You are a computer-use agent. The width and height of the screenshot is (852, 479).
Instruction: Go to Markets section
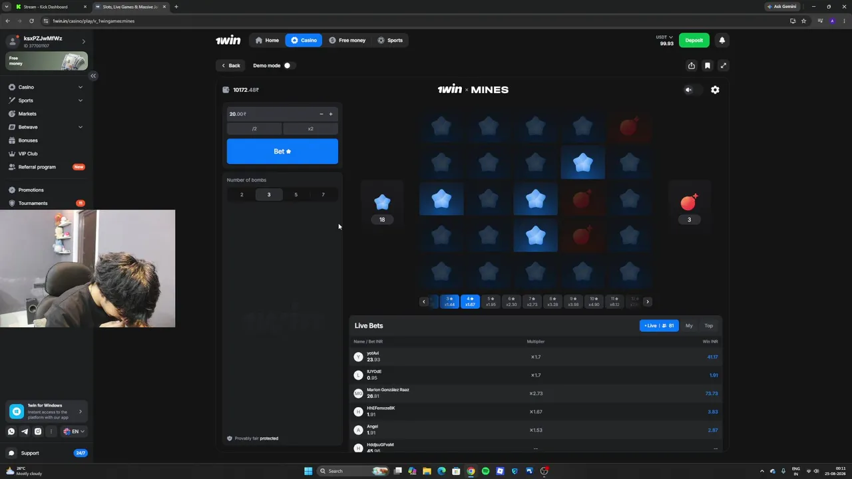pos(47,114)
